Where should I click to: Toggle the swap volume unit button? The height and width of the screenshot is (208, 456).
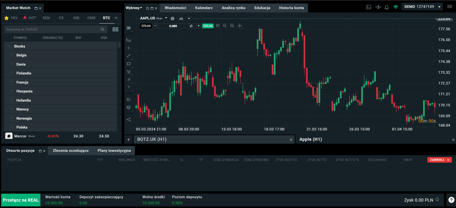coord(191,26)
